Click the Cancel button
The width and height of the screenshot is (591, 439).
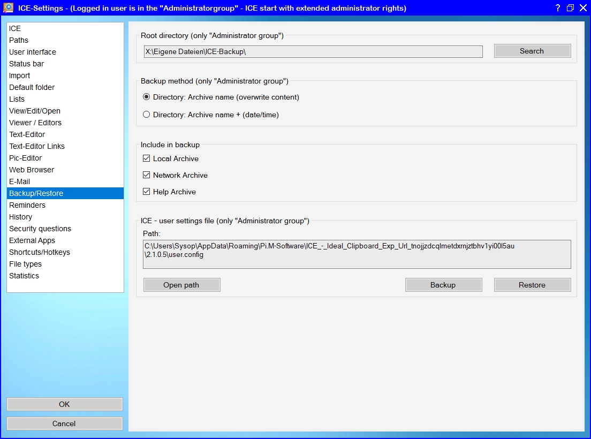tap(64, 423)
